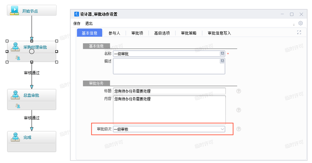The image size is (312, 163).
Task: Click the designer window app icon
Action: [76, 14]
